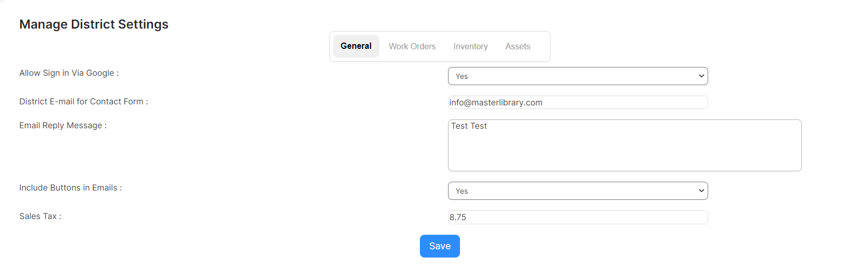The height and width of the screenshot is (271, 857).
Task: Select the Sales Tax input field
Action: point(578,217)
